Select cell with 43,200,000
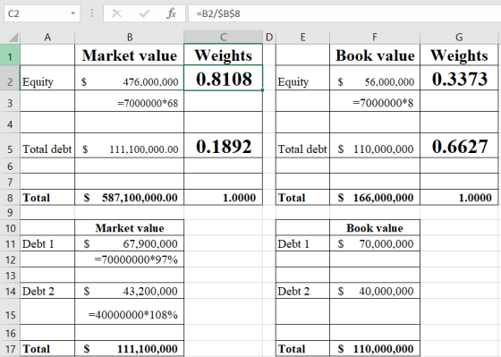Screen dimensions: 501x357 (130, 291)
